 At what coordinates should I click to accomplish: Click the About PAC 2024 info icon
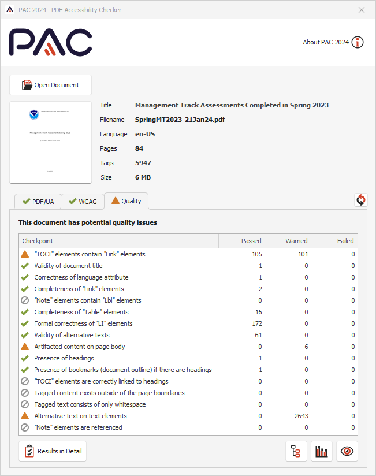[358, 42]
